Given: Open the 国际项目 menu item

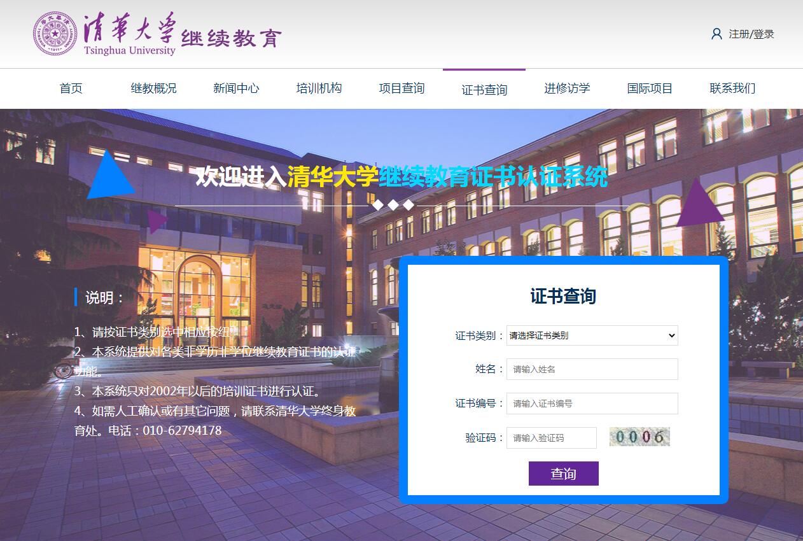Looking at the screenshot, I should coord(650,88).
